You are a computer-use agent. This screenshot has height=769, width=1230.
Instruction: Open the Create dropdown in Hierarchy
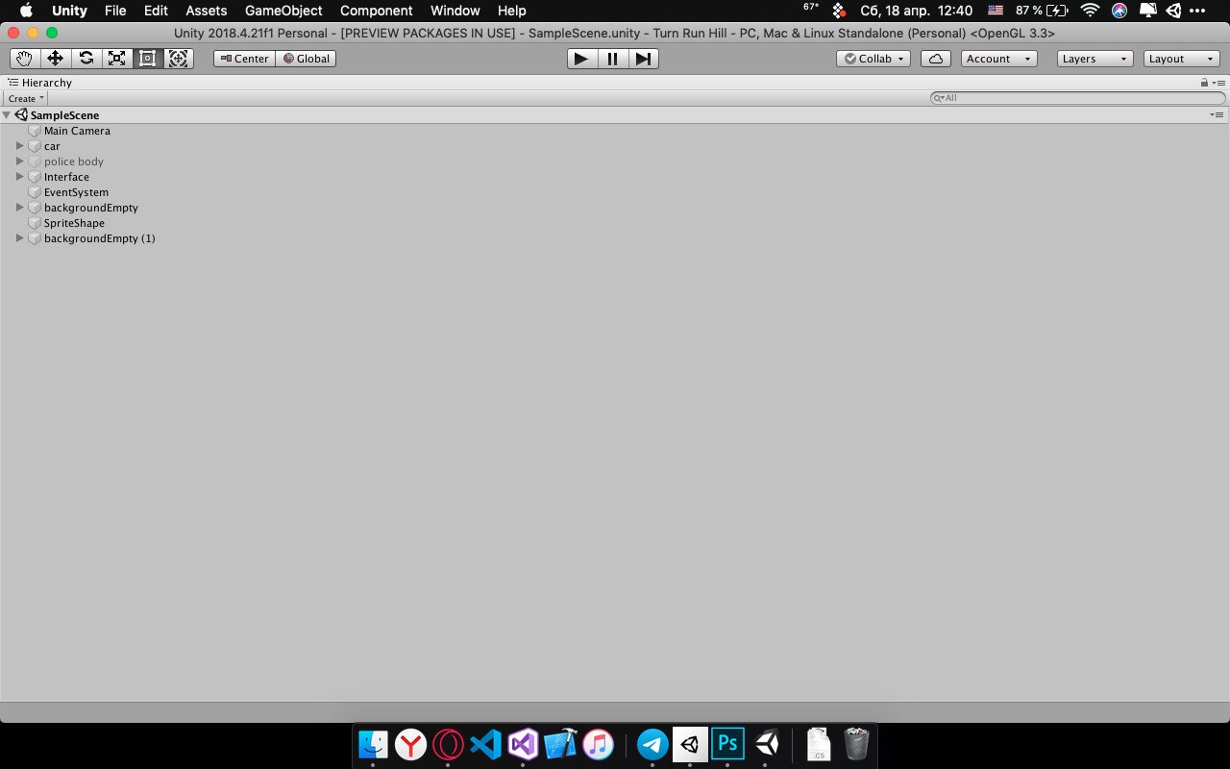coord(26,98)
